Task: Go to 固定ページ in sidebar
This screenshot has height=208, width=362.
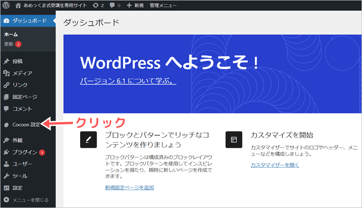Action: click(25, 97)
